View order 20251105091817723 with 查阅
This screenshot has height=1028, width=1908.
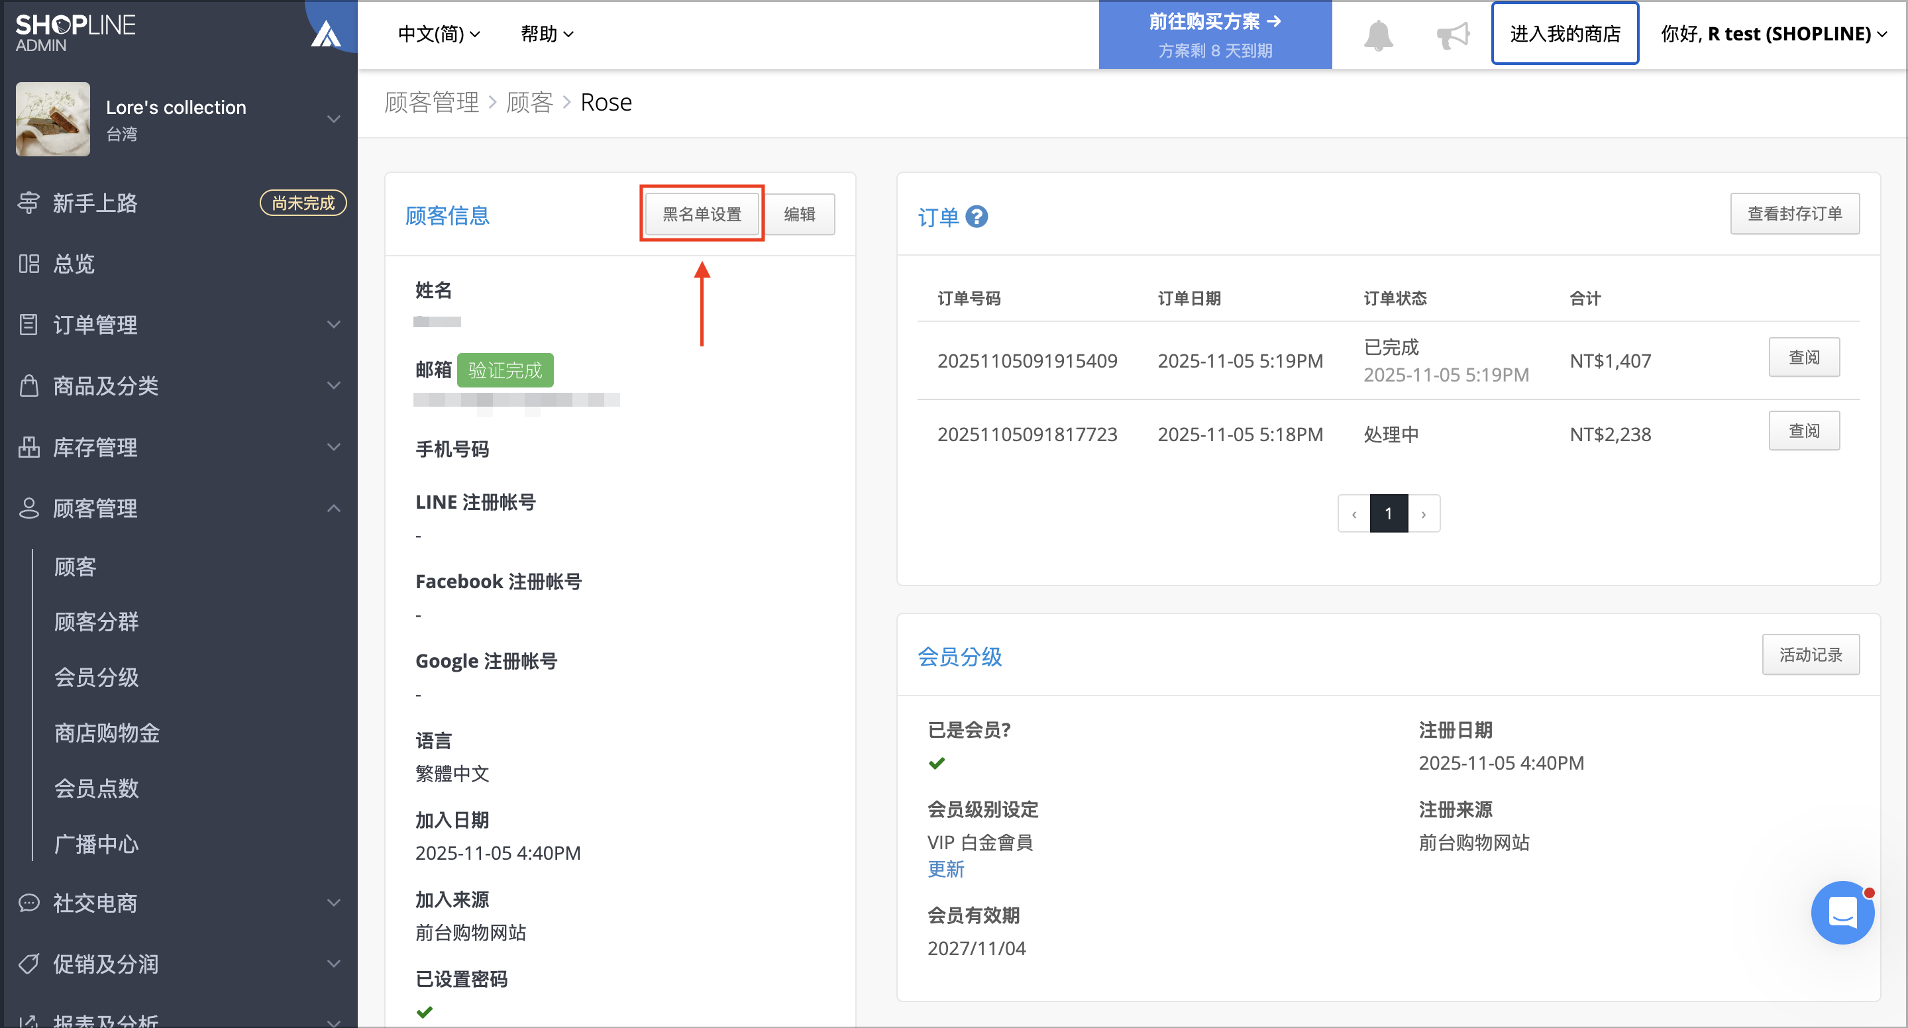tap(1803, 431)
